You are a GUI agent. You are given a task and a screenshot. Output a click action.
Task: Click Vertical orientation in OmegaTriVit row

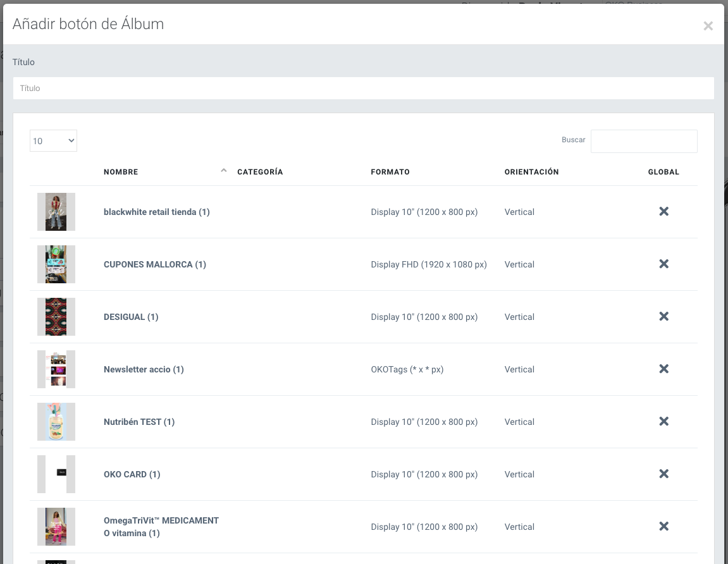519,527
